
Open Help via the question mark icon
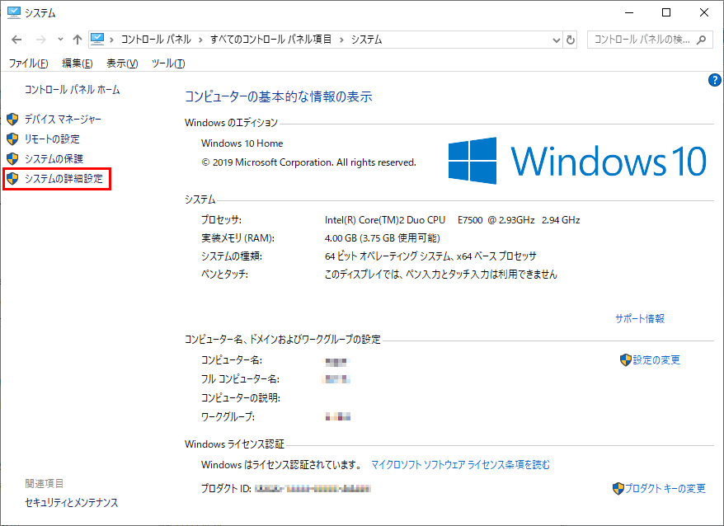pyautogui.click(x=713, y=80)
